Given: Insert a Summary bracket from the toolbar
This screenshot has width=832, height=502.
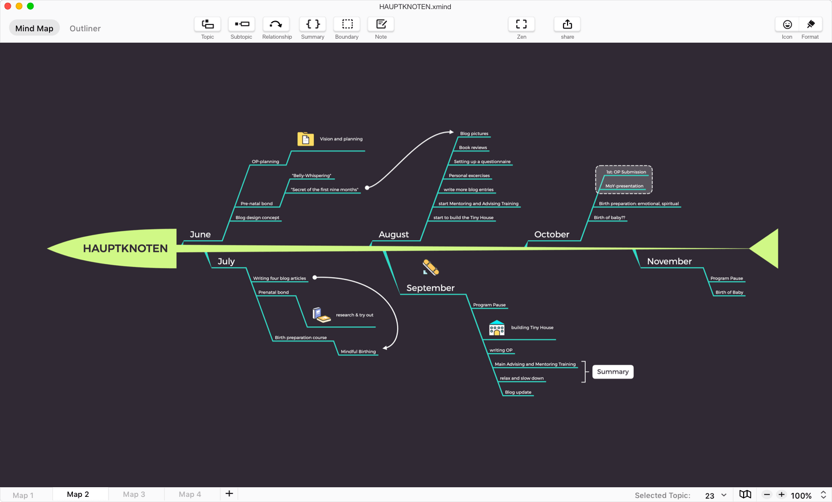Looking at the screenshot, I should click(313, 24).
